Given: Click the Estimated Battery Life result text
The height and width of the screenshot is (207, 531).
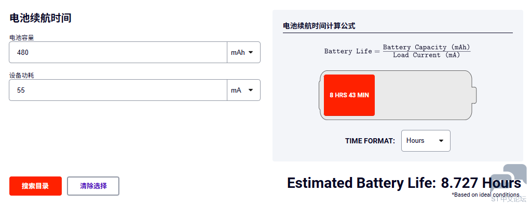Looking at the screenshot, I should click(x=403, y=183).
